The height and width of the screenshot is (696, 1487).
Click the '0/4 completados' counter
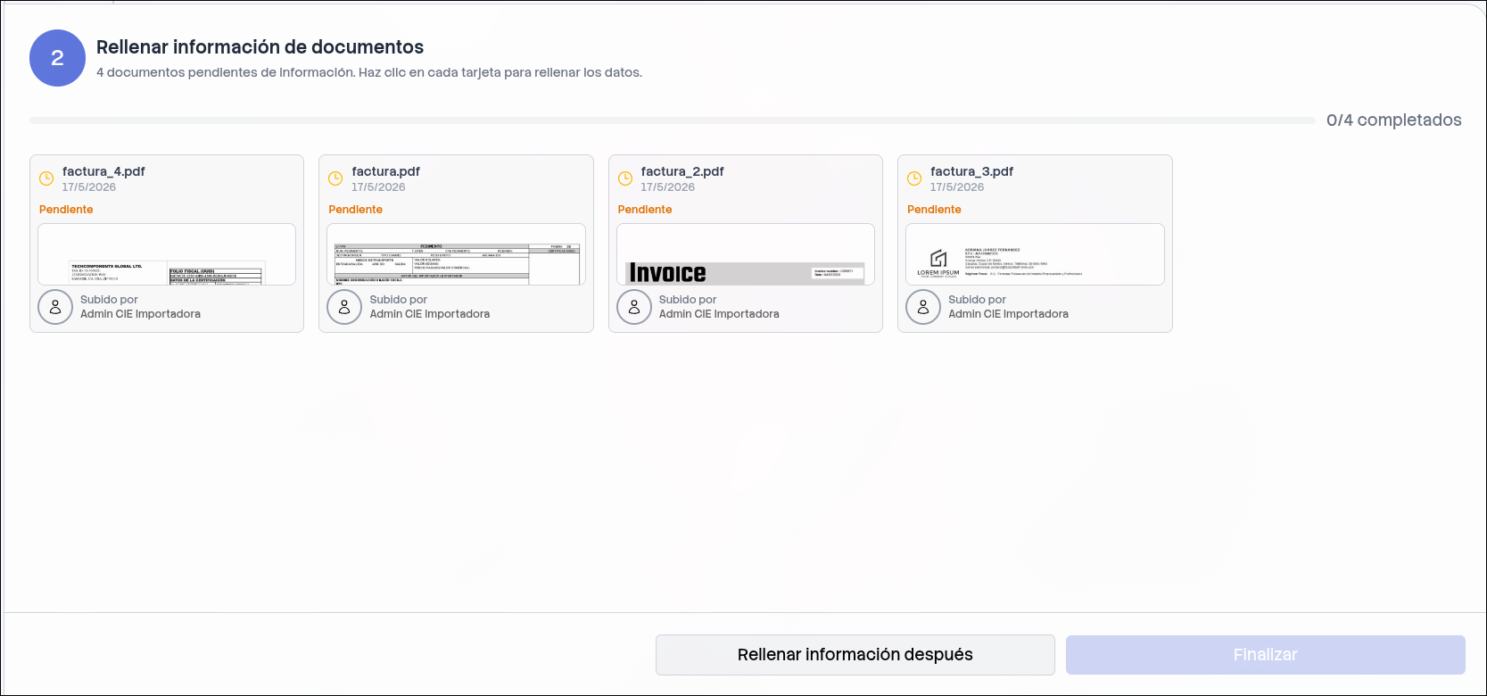1394,120
